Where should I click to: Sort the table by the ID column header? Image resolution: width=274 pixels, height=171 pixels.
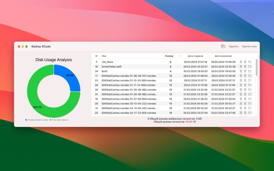click(x=96, y=56)
